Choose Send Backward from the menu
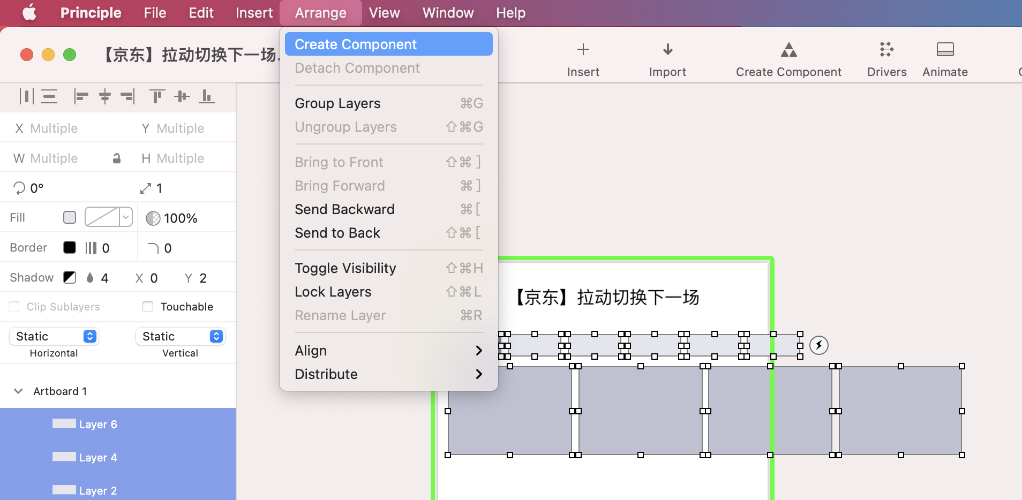Image resolution: width=1022 pixels, height=500 pixels. (x=389, y=209)
